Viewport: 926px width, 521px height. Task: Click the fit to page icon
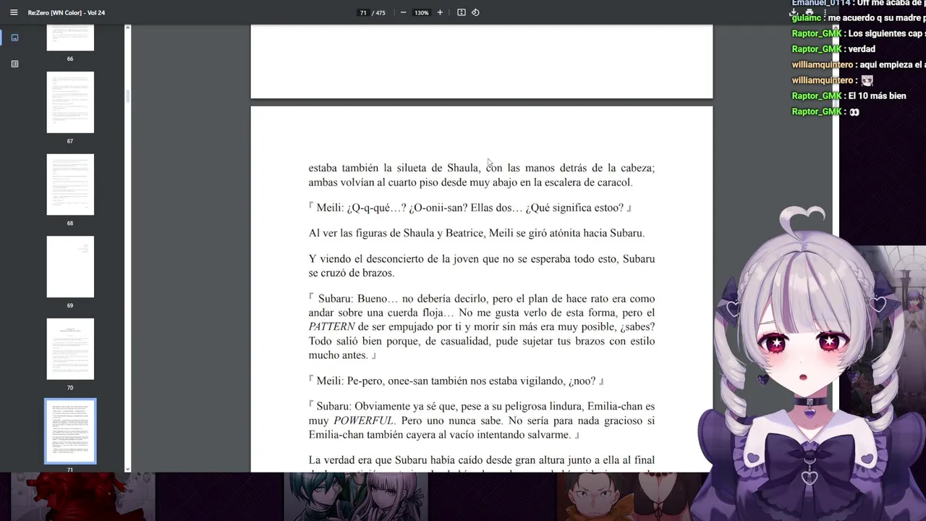pyautogui.click(x=462, y=12)
